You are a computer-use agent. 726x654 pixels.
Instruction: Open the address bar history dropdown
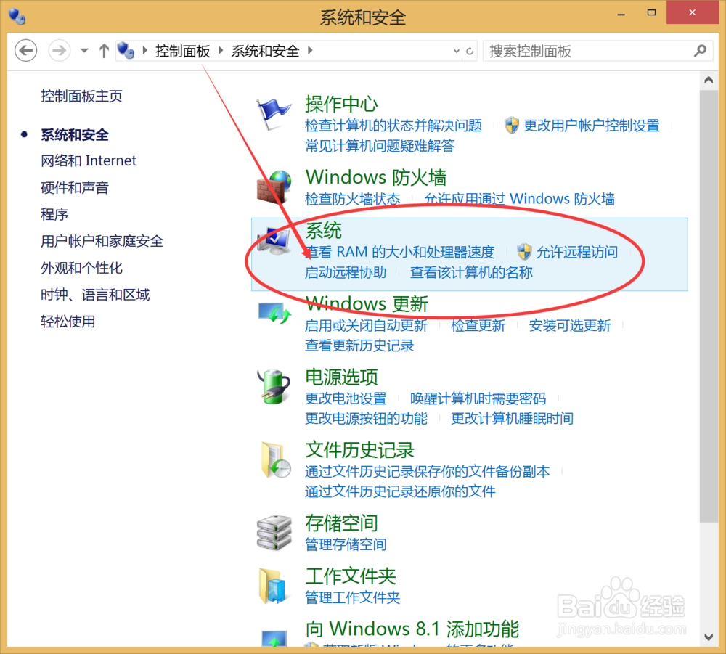point(457,51)
